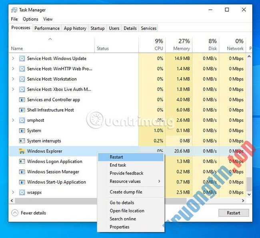The height and width of the screenshot is (238, 260).
Task: Click the Windows Logon Application icon
Action: (x=22, y=161)
